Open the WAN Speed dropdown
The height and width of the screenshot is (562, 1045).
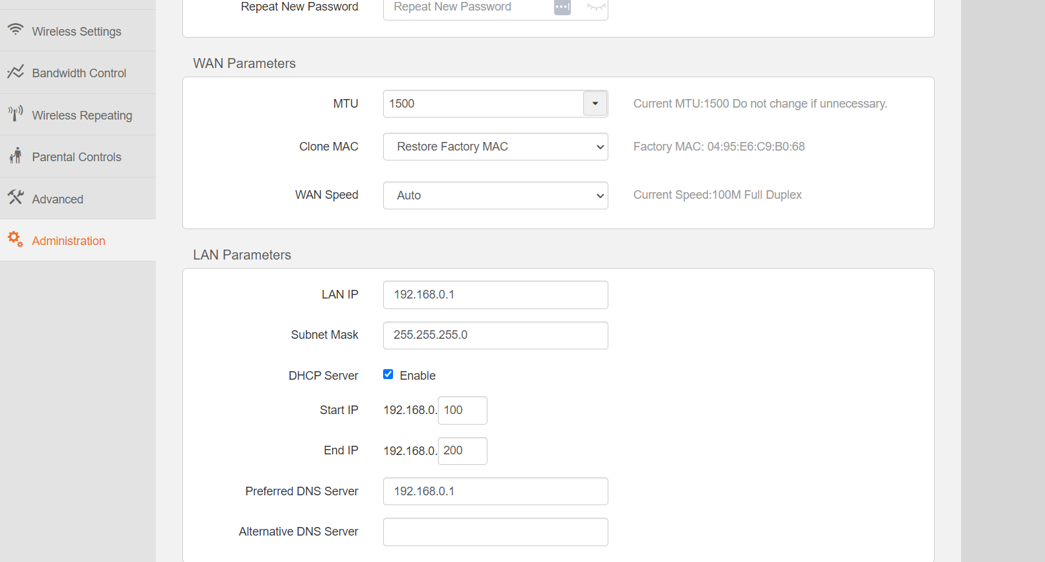[495, 195]
